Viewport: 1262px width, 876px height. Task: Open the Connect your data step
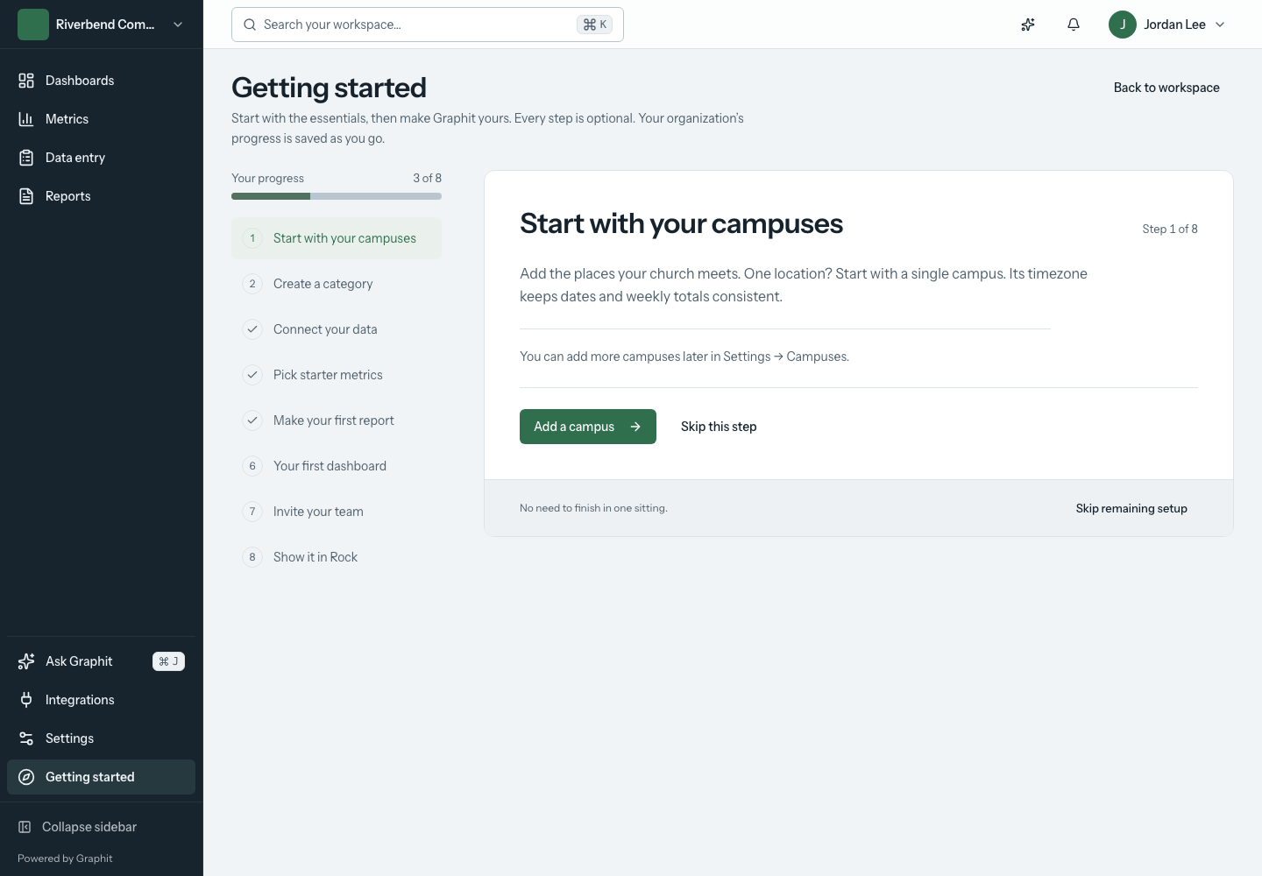(x=337, y=329)
